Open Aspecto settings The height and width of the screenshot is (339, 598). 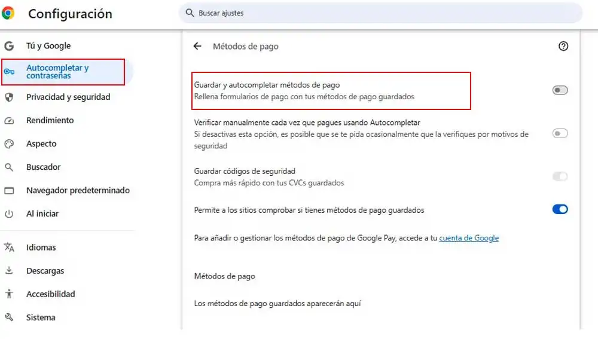click(41, 143)
